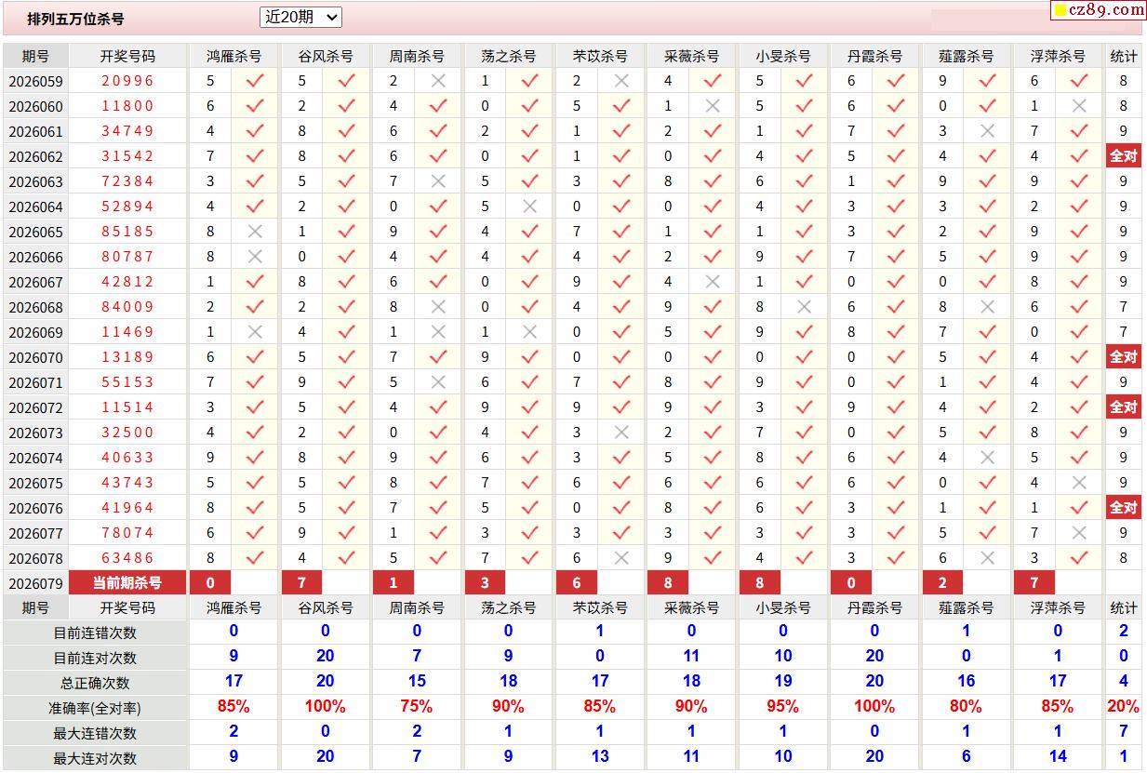Click the red checkmark in 谷风杀号 row 2026059

[346, 81]
